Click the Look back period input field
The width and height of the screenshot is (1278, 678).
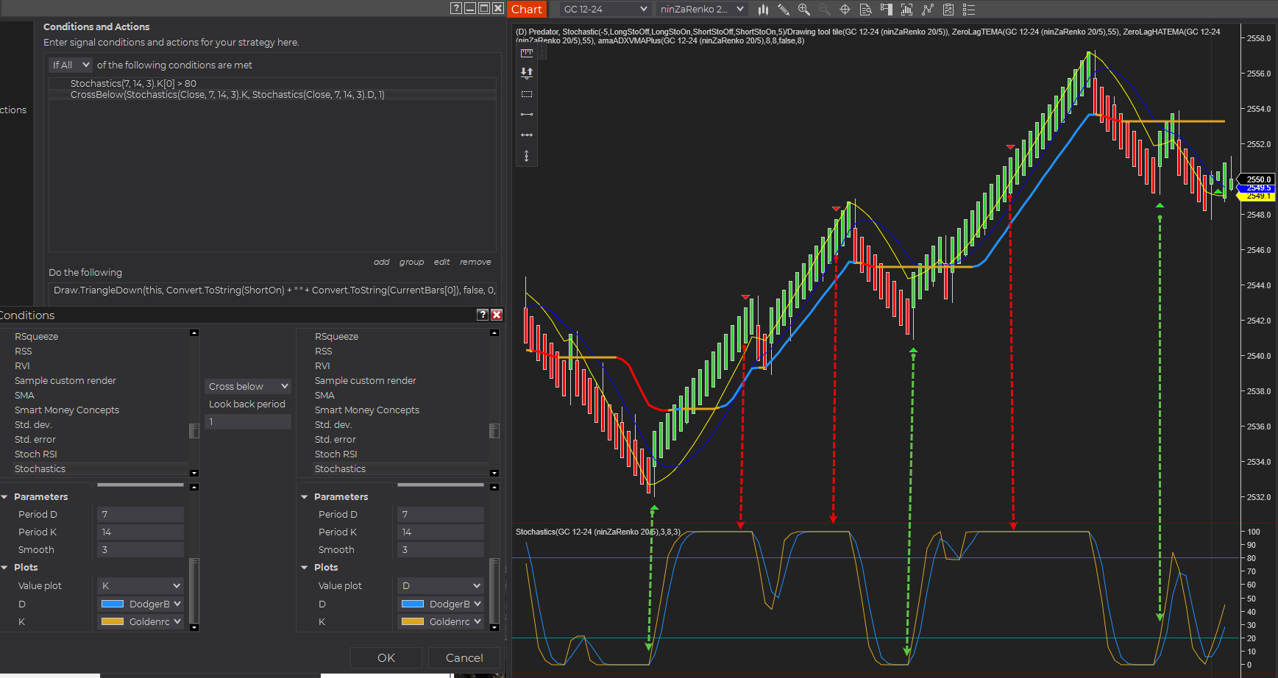[x=248, y=421]
